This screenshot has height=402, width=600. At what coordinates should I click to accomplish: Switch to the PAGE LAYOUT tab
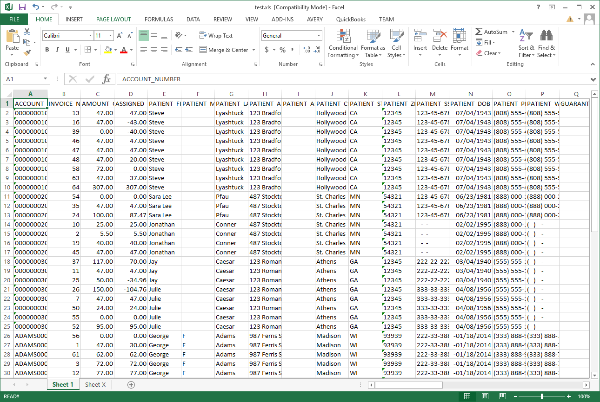(113, 19)
